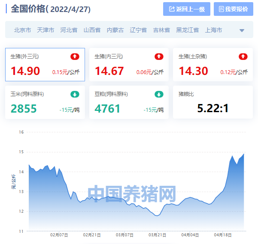
Task: Click the 5.22:1 pig-grain ratio
Action: click(213, 108)
